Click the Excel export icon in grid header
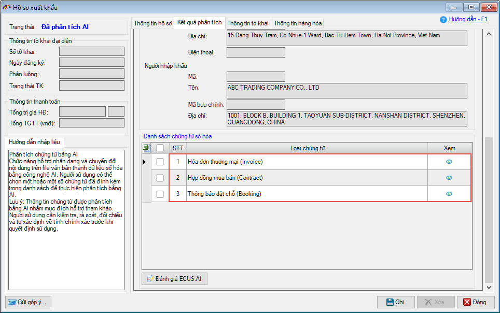The height and width of the screenshot is (313, 500). point(147,148)
